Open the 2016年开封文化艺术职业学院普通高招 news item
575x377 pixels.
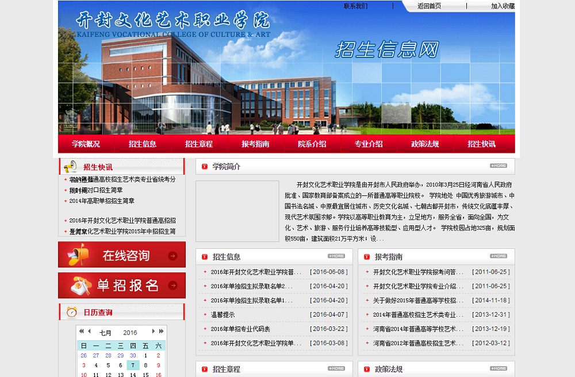(x=122, y=221)
